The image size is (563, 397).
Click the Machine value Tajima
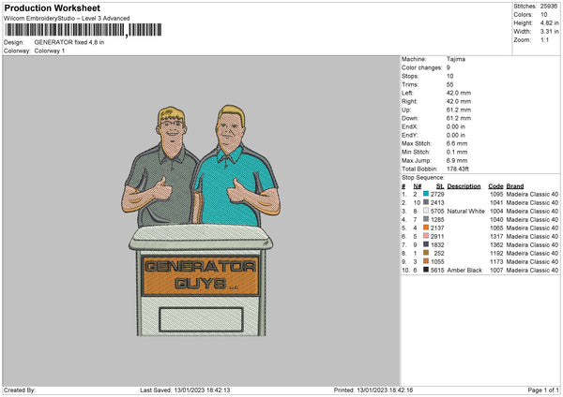456,59
